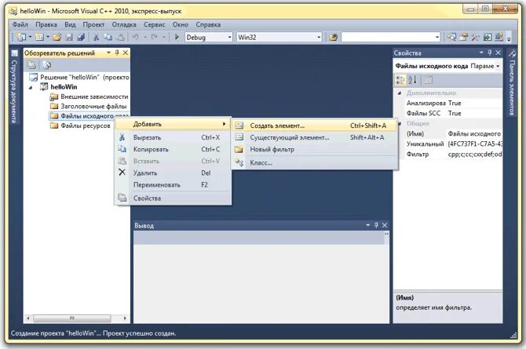Select Файлы ресурсов tree folder

coord(81,126)
